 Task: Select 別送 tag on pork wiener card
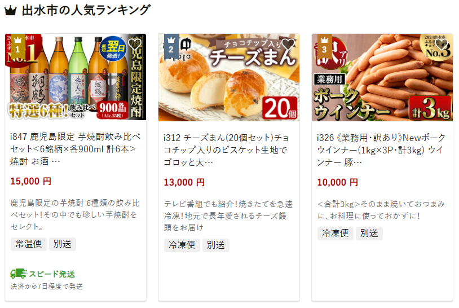(x=369, y=234)
